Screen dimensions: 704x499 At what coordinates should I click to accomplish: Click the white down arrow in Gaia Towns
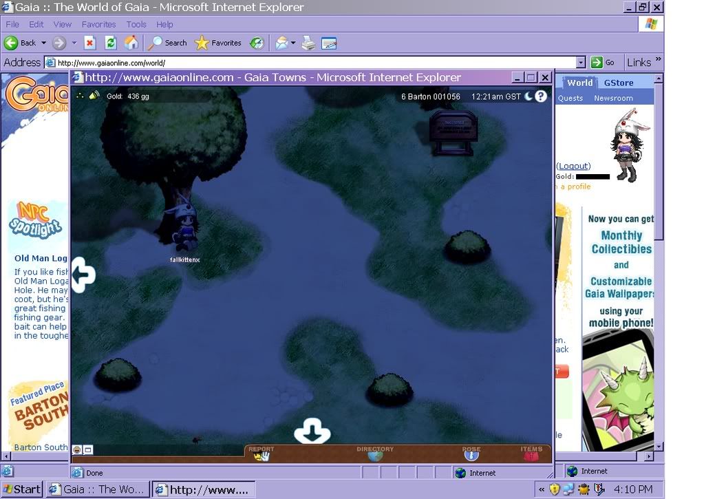(x=312, y=430)
